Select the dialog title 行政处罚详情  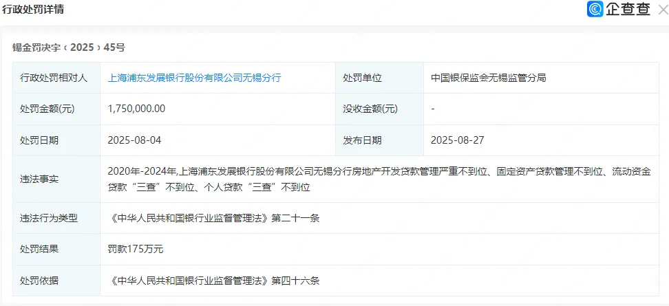[33, 10]
